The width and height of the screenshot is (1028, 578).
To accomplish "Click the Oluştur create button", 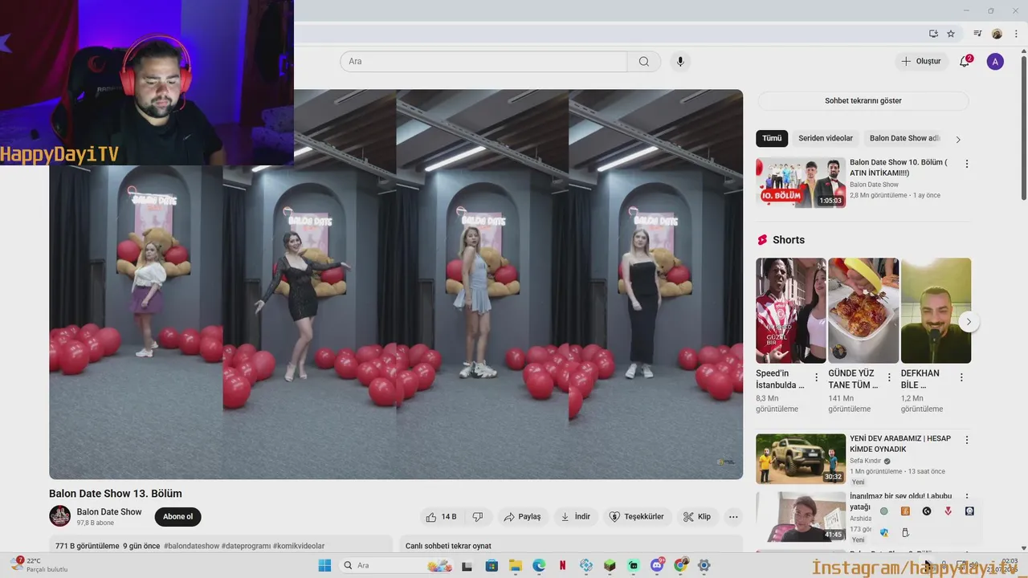I will point(920,61).
